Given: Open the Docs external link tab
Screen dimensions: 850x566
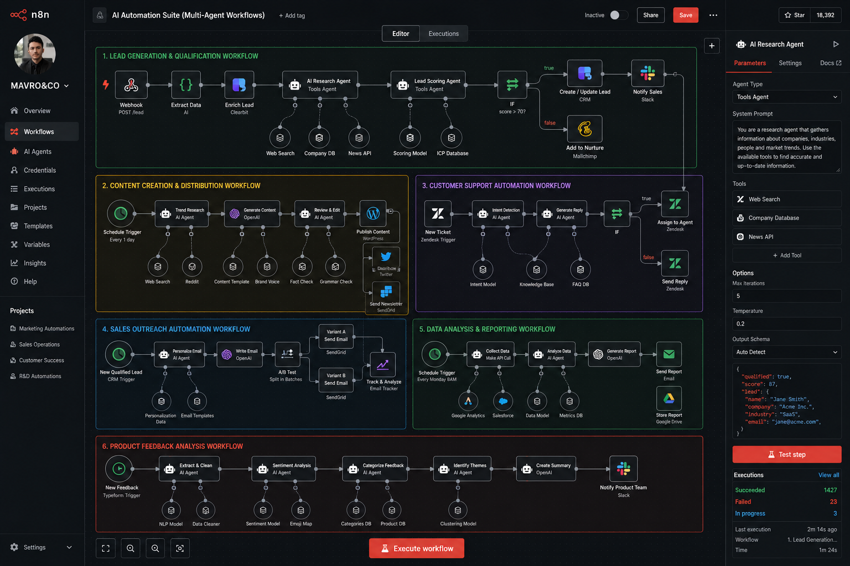Looking at the screenshot, I should pyautogui.click(x=831, y=63).
